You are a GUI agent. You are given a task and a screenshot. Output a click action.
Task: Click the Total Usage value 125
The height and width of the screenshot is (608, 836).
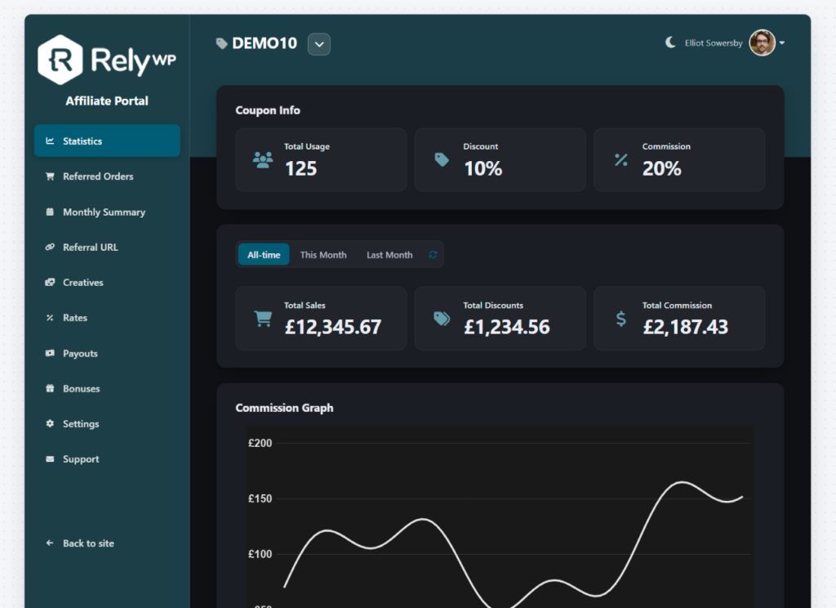pyautogui.click(x=300, y=168)
